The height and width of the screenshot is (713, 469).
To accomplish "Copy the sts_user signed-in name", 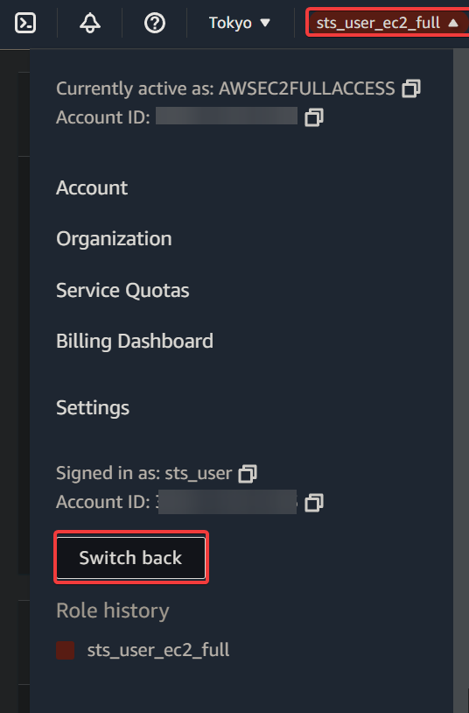I will coord(248,473).
